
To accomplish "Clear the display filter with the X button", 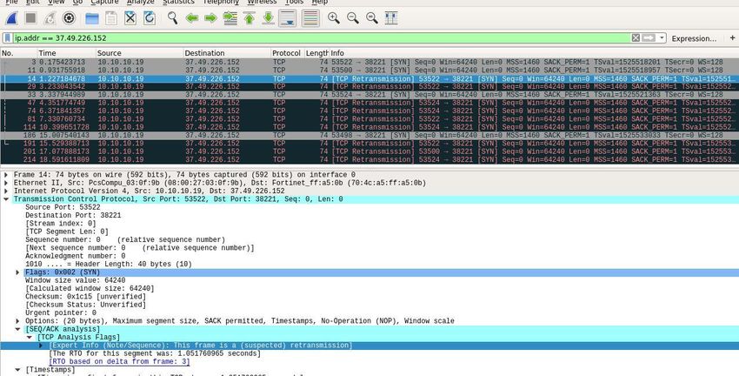I will coord(636,37).
